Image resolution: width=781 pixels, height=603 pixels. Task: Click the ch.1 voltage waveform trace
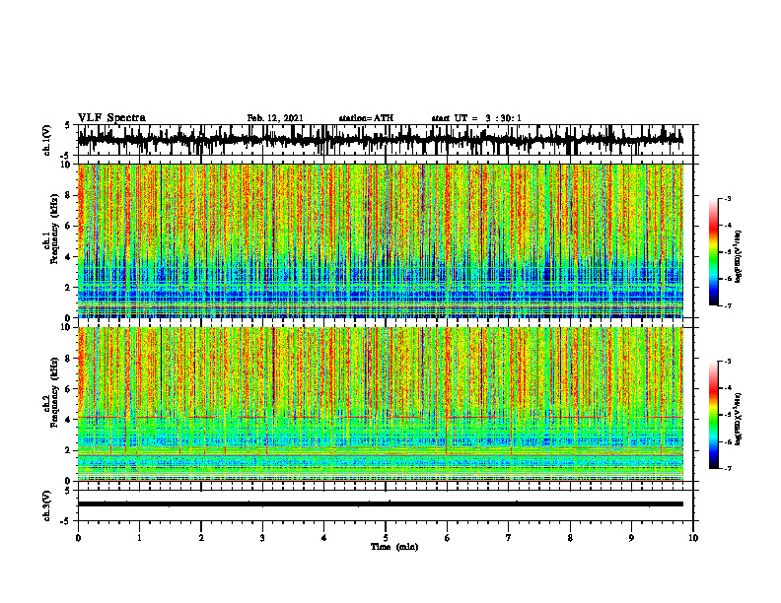(381, 140)
